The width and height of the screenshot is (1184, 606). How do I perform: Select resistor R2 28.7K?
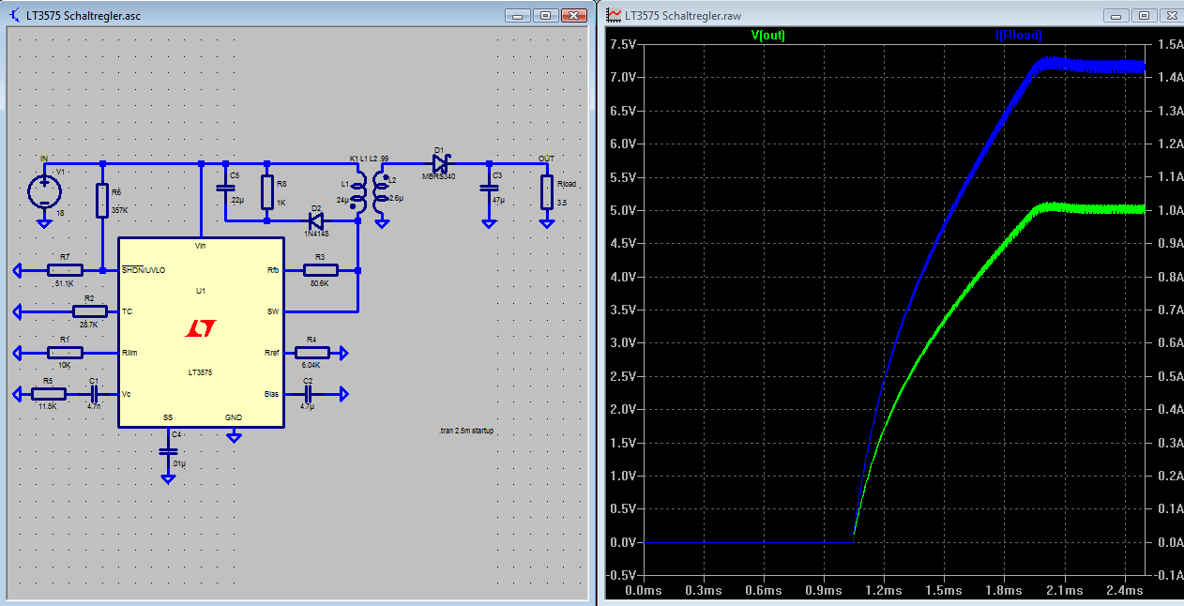click(90, 311)
